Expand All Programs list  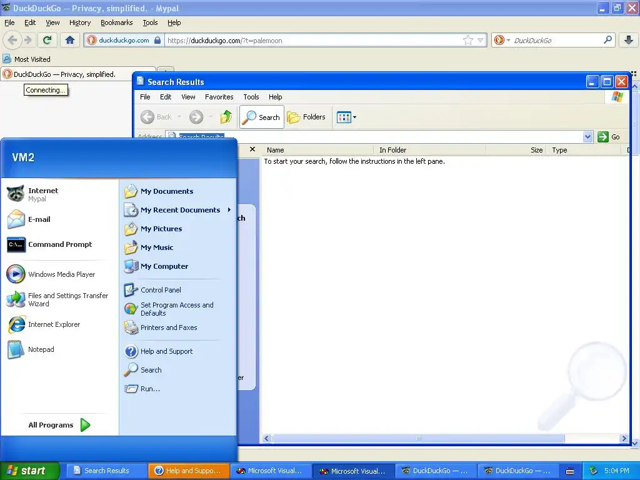pos(59,425)
